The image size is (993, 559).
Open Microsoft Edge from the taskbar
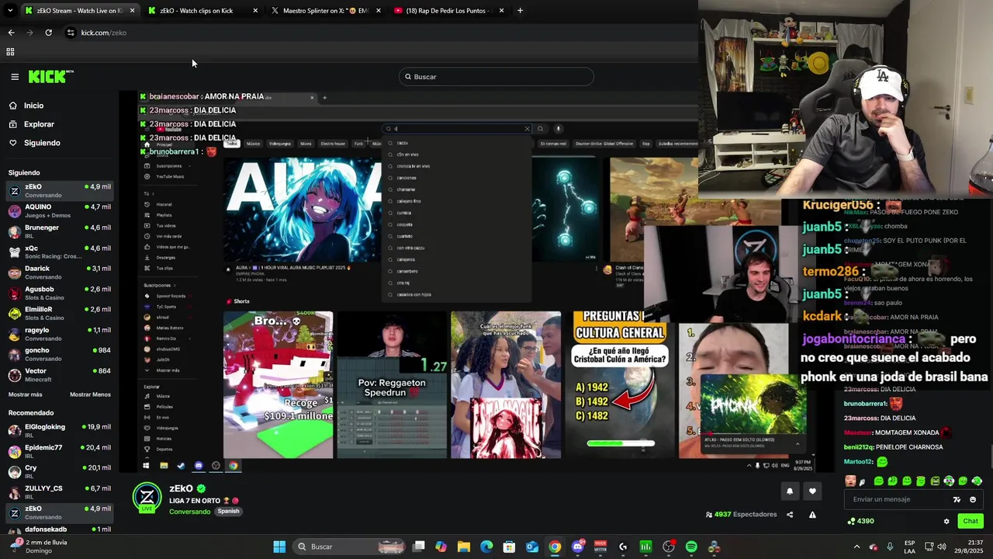pos(486,547)
